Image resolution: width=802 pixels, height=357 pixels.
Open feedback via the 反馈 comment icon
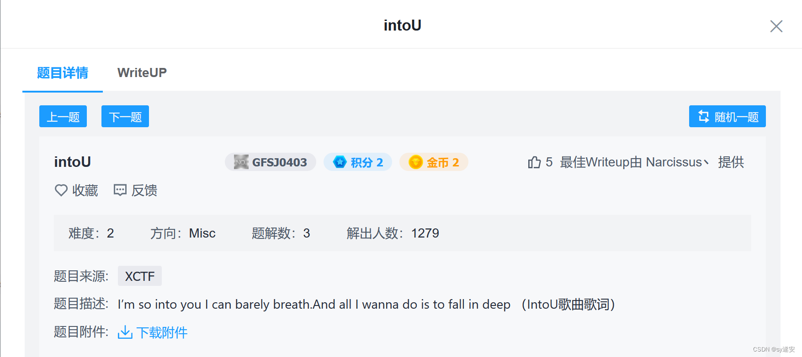(x=120, y=190)
